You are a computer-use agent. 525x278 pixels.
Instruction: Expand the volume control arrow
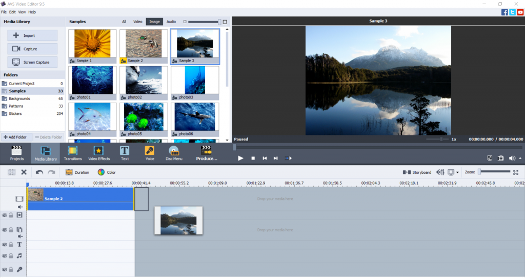520,158
